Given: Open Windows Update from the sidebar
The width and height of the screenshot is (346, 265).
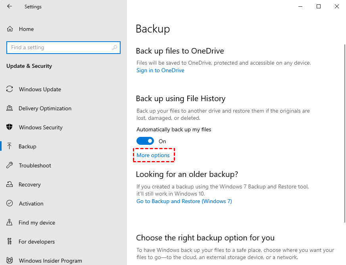Looking at the screenshot, I should click(x=40, y=89).
